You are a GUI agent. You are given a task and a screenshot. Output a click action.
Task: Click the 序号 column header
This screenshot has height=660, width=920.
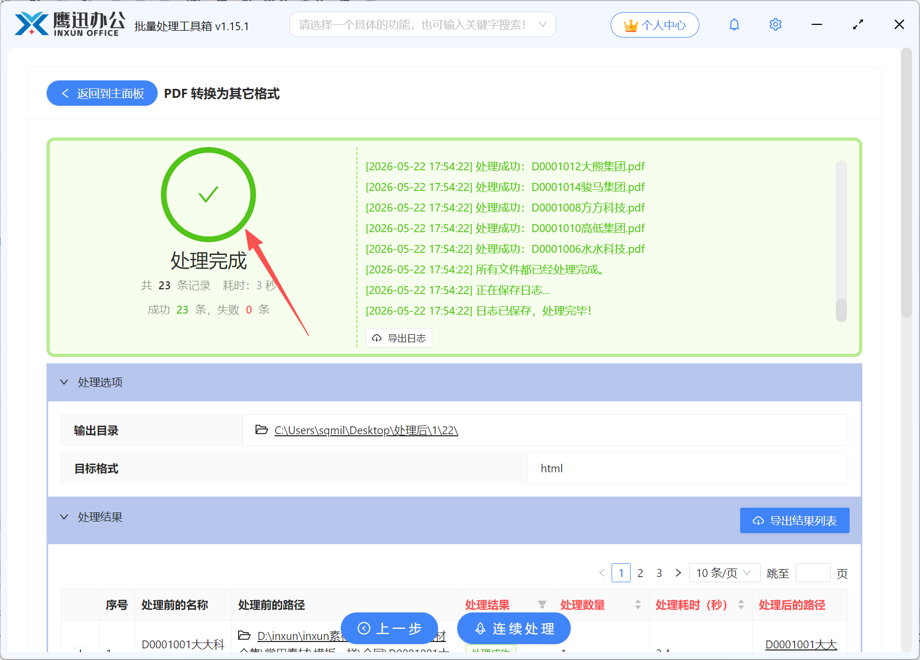coord(117,604)
